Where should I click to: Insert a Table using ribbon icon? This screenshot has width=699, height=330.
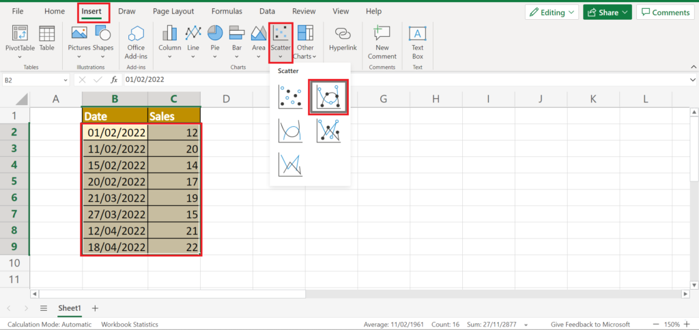[47, 39]
